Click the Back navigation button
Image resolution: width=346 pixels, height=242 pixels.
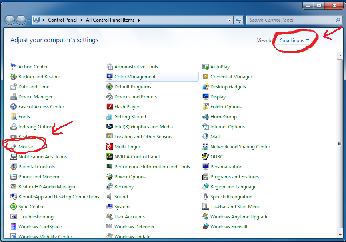click(10, 20)
